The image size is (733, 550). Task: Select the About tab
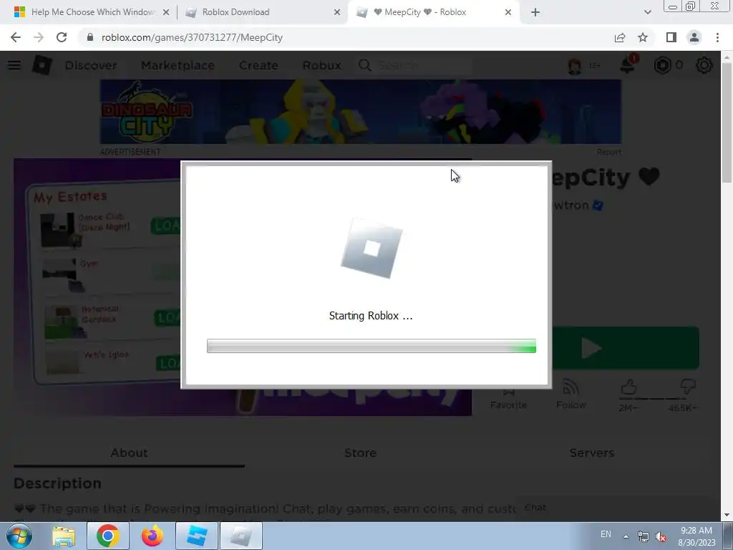129,453
